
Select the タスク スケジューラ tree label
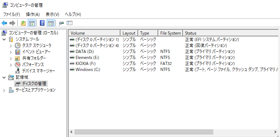click(x=37, y=46)
